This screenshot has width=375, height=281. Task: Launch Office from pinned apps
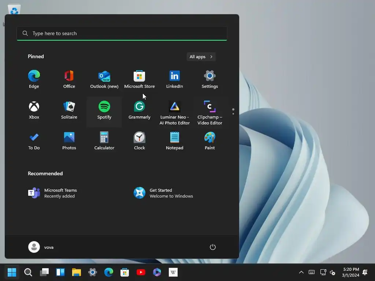pyautogui.click(x=69, y=79)
